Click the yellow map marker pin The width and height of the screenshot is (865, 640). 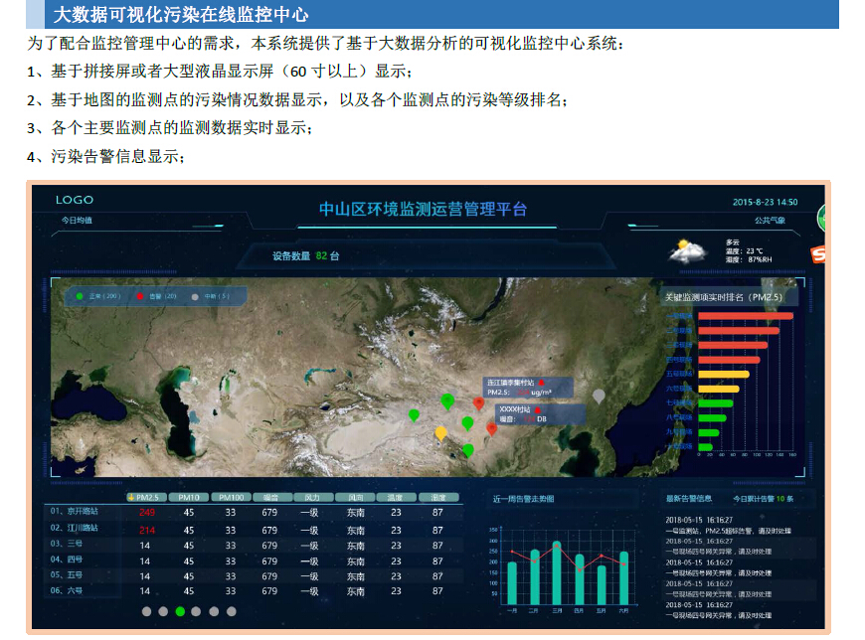click(x=441, y=433)
